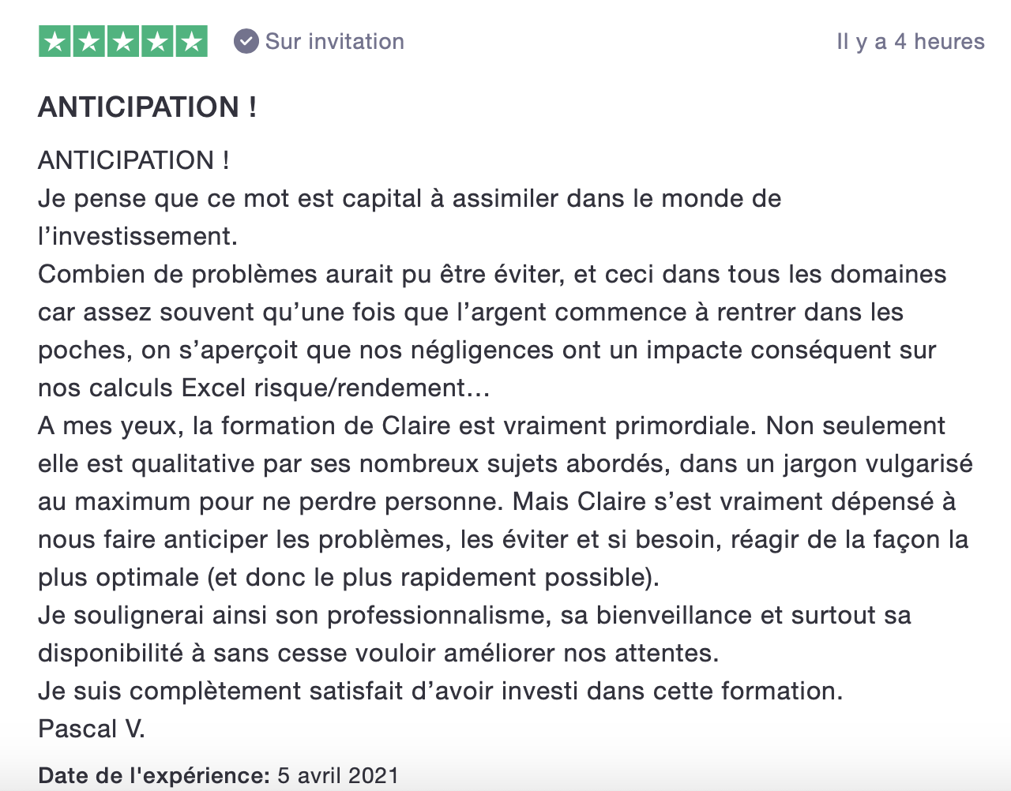
Task: Click the third (middle) green star icon
Action: pyautogui.click(x=123, y=42)
